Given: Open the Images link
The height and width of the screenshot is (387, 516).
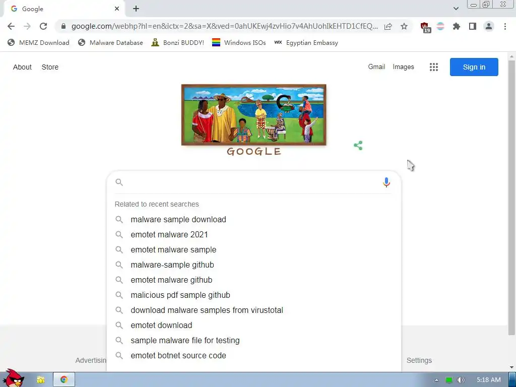Looking at the screenshot, I should point(404,67).
